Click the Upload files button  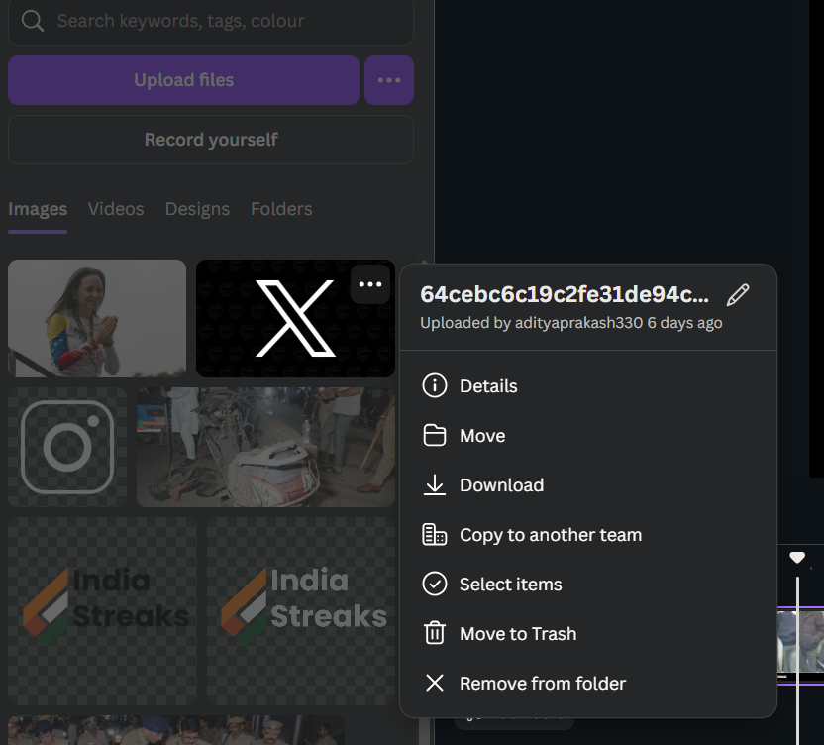coord(183,80)
